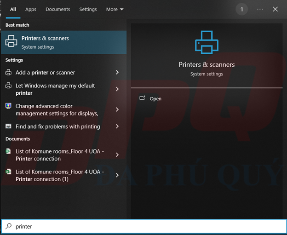This screenshot has width=287, height=235.
Task: Click the rewards badge showing 1
Action: coord(241,9)
